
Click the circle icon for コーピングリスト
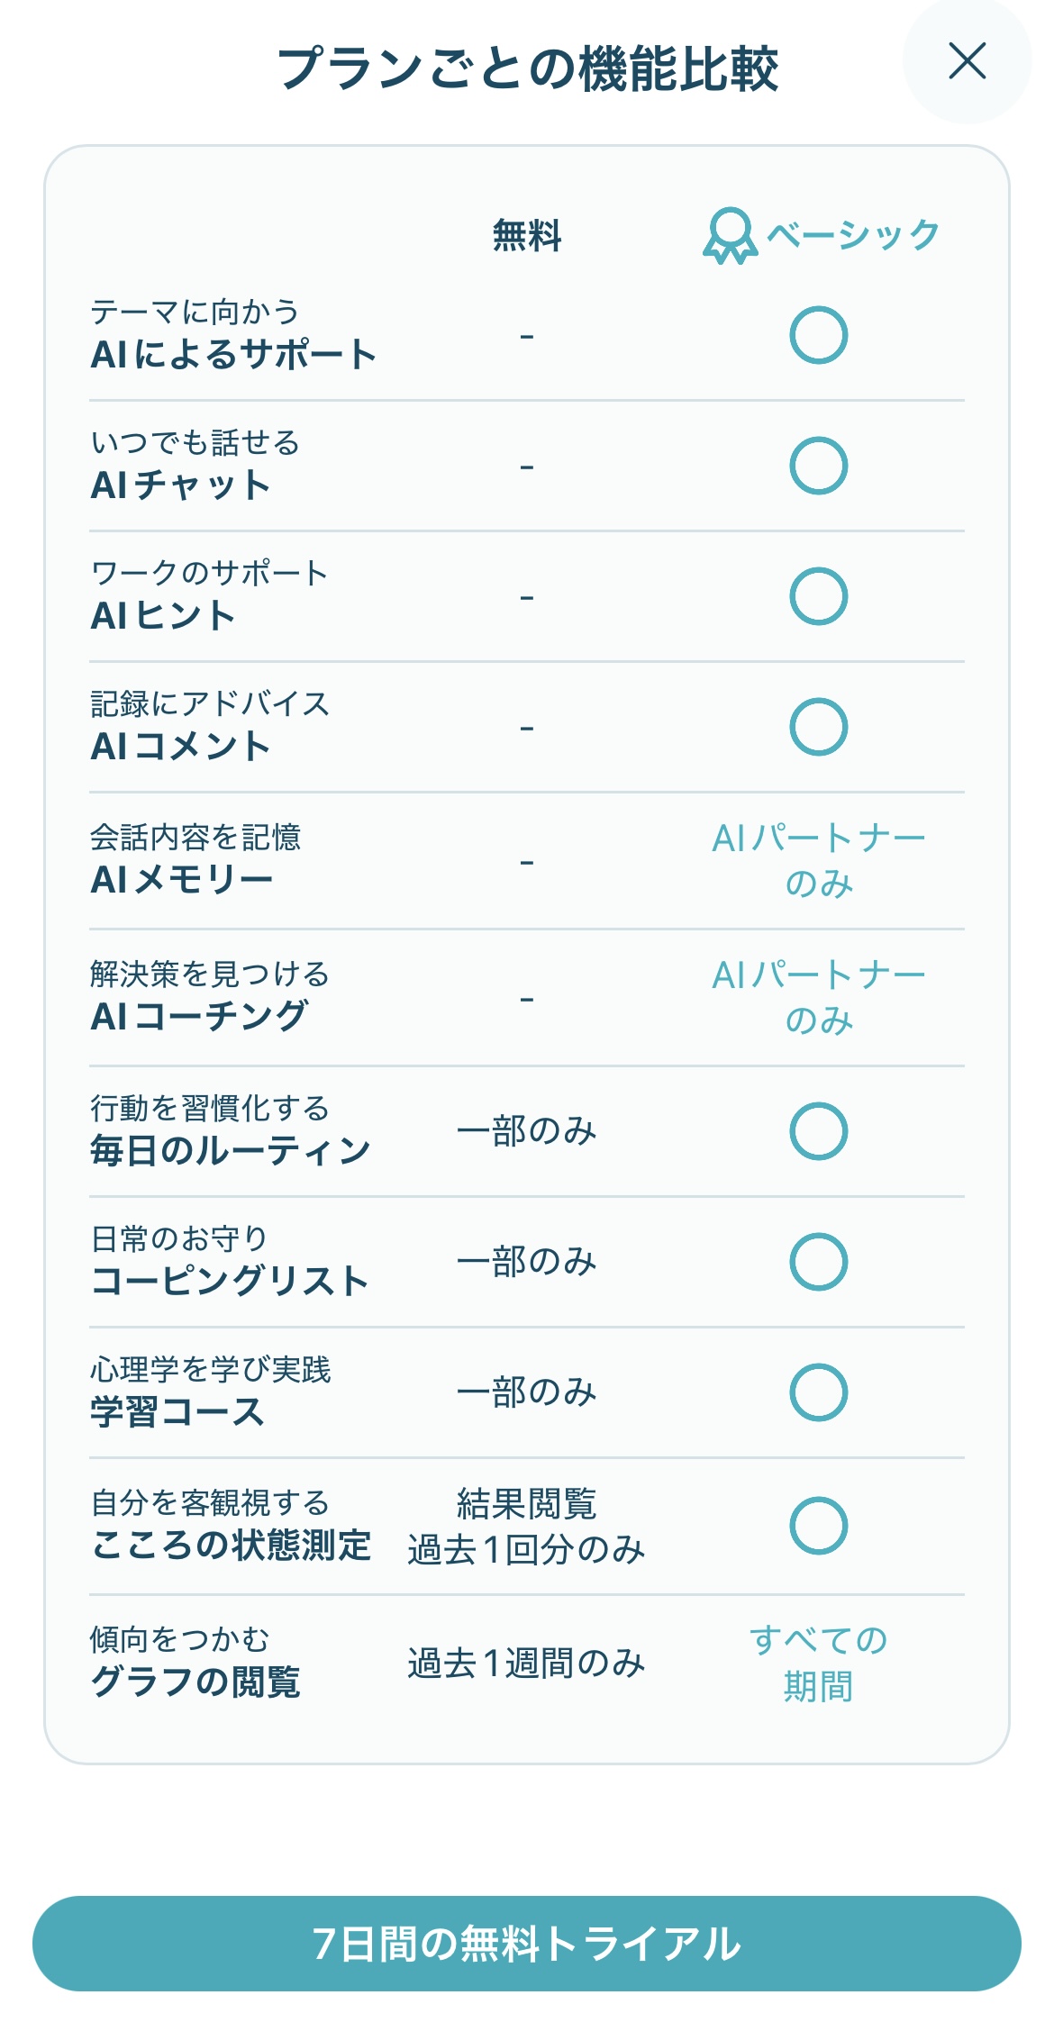[818, 1262]
